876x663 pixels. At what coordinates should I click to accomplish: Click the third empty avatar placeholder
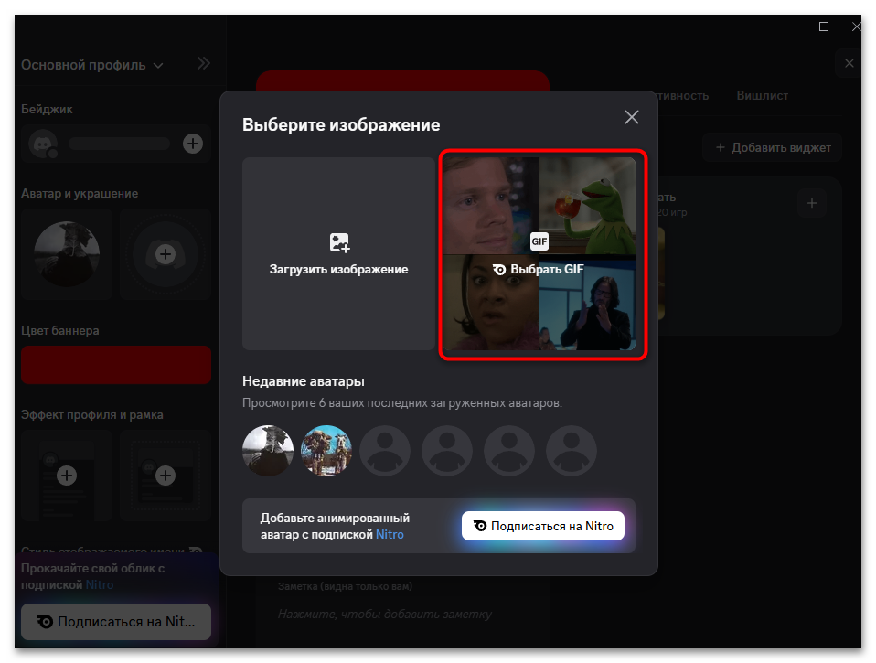[385, 451]
